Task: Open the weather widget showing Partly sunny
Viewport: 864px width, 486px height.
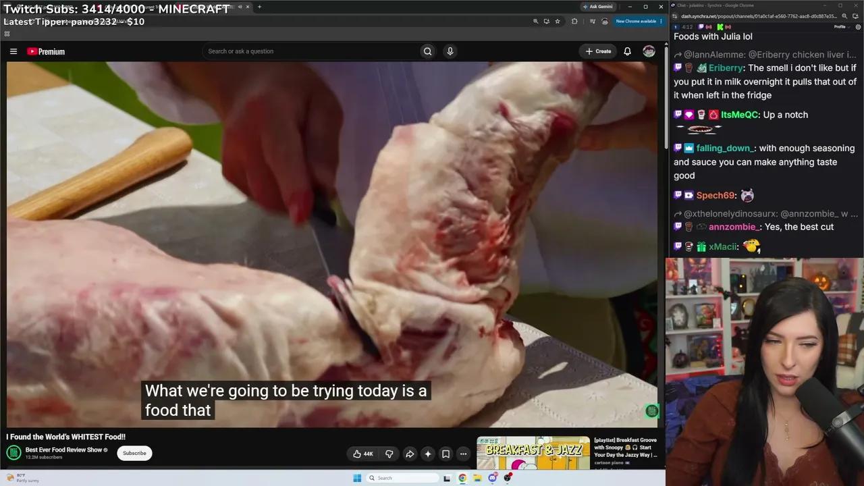Action: pos(23,478)
